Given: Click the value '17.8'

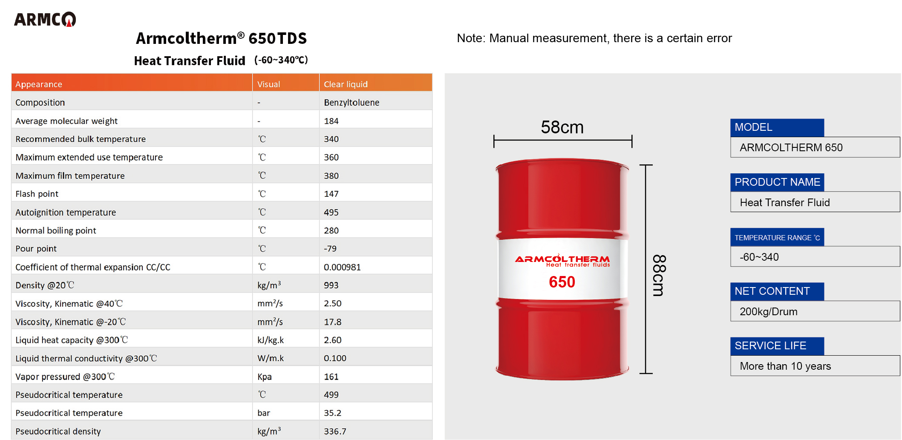Looking at the screenshot, I should click(x=333, y=322).
